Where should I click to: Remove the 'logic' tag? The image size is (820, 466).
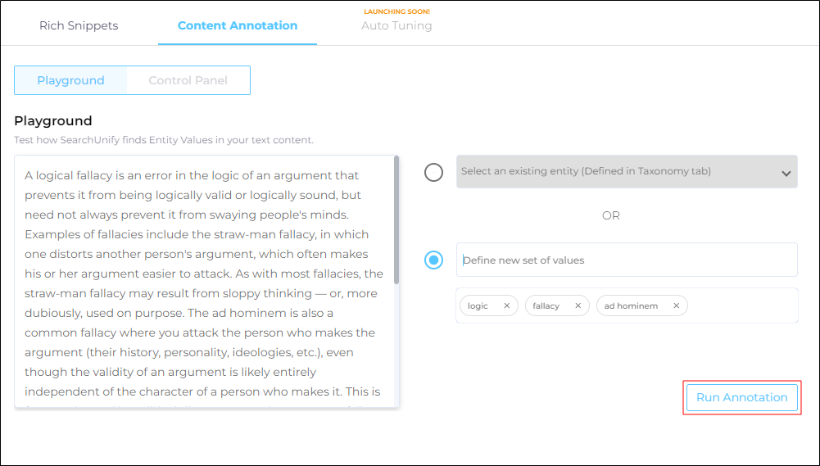[x=506, y=305]
